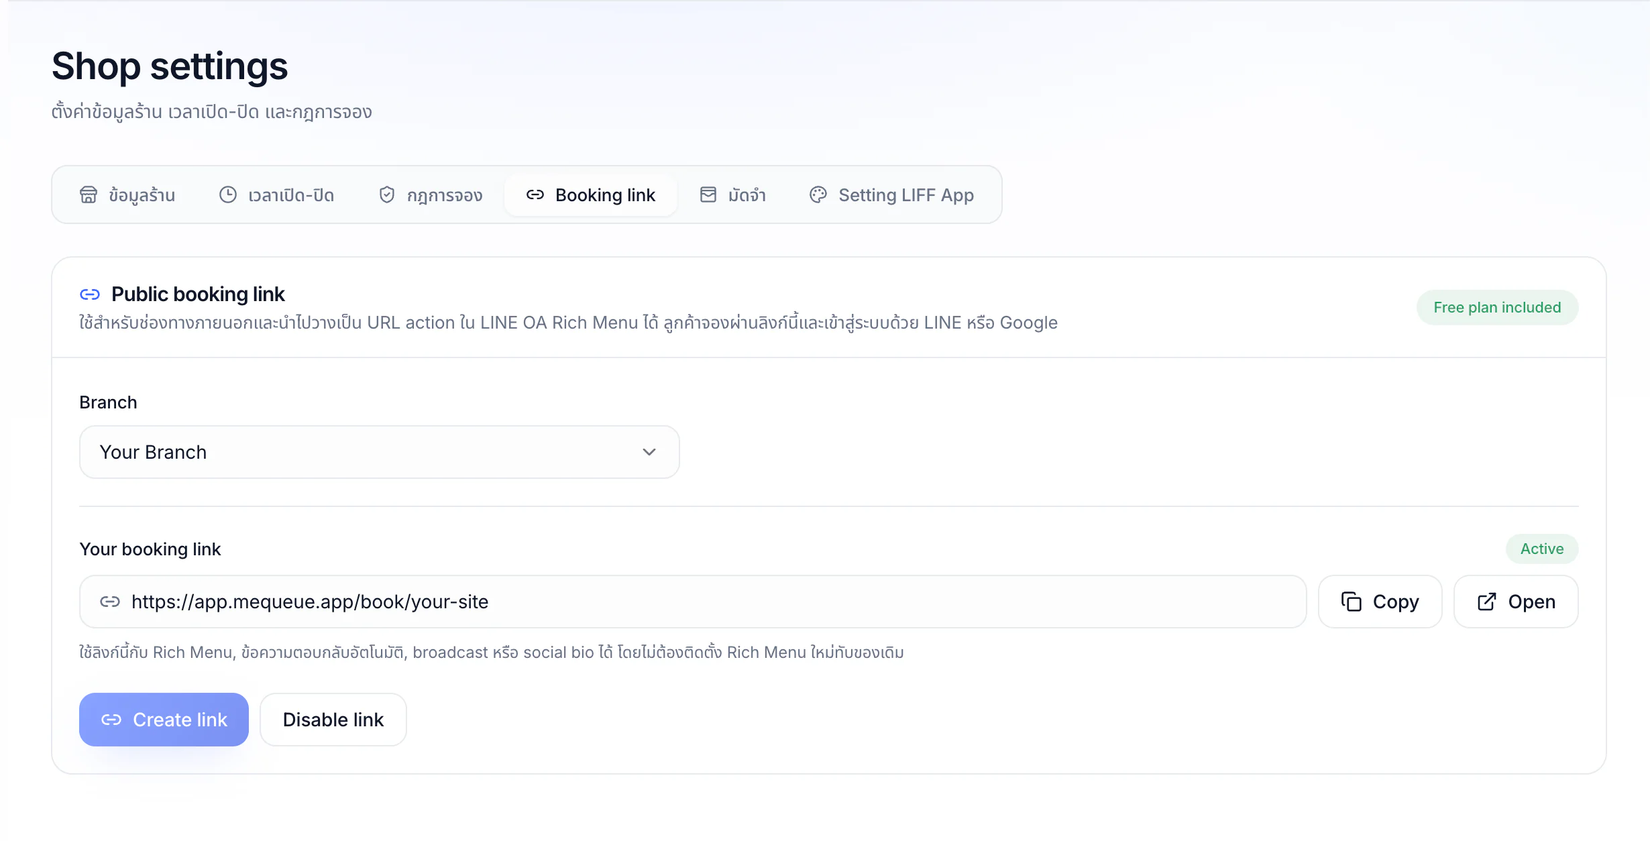Click the Disable link button

point(333,720)
